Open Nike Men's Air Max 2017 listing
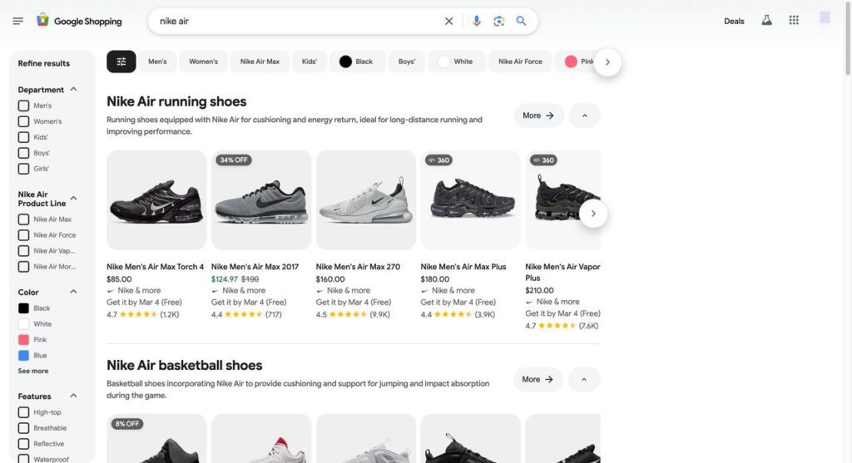Viewport: 852px width, 463px height. click(x=255, y=267)
